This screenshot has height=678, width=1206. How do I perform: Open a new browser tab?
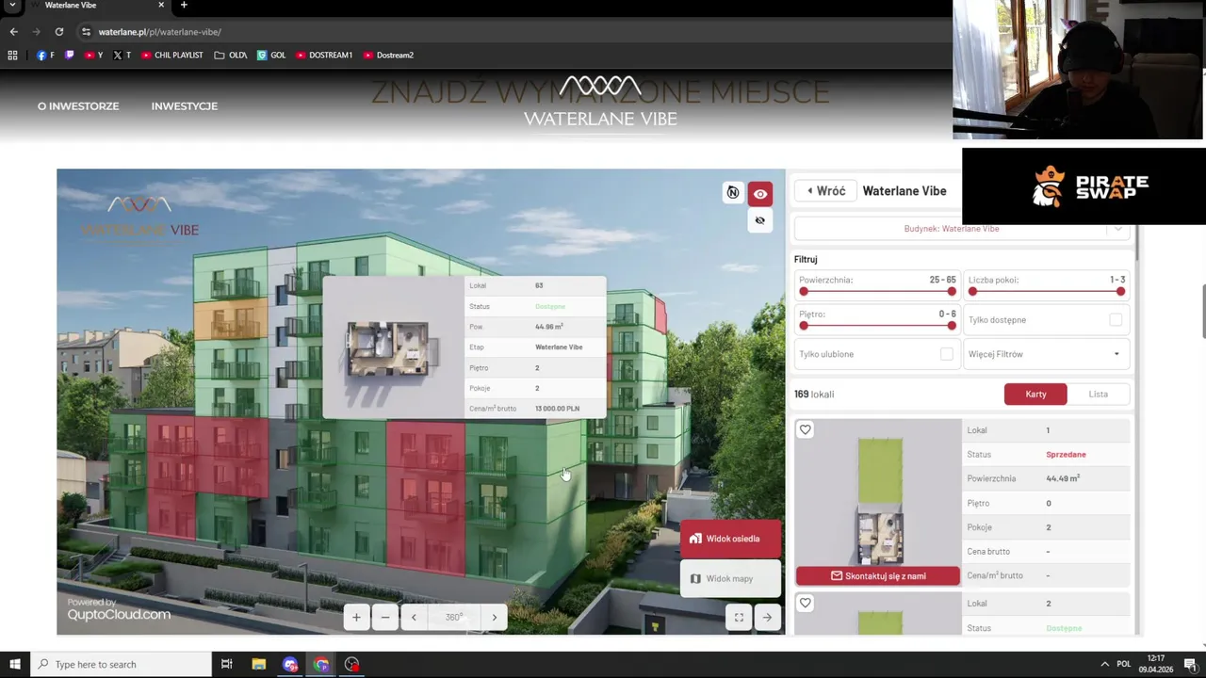(x=184, y=6)
